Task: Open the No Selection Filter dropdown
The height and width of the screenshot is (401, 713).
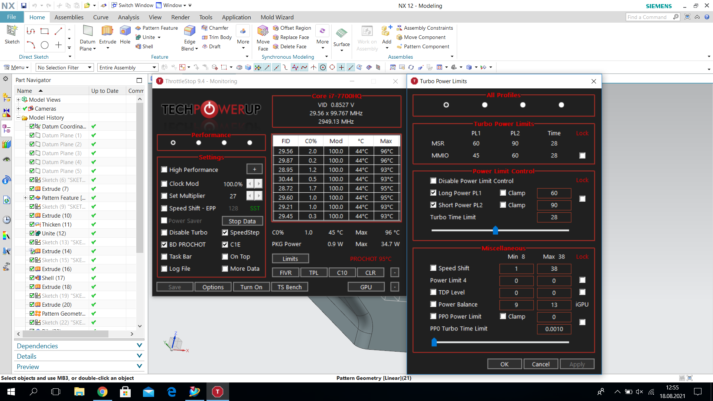Action: (64, 68)
